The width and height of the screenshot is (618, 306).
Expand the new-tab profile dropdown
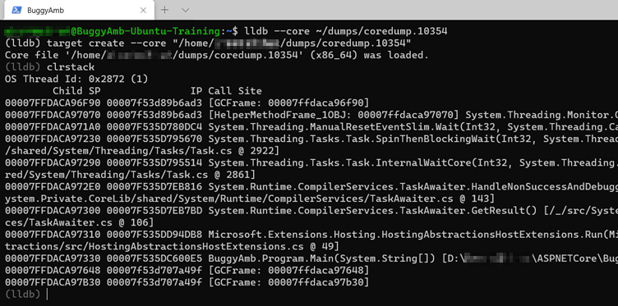click(x=185, y=10)
